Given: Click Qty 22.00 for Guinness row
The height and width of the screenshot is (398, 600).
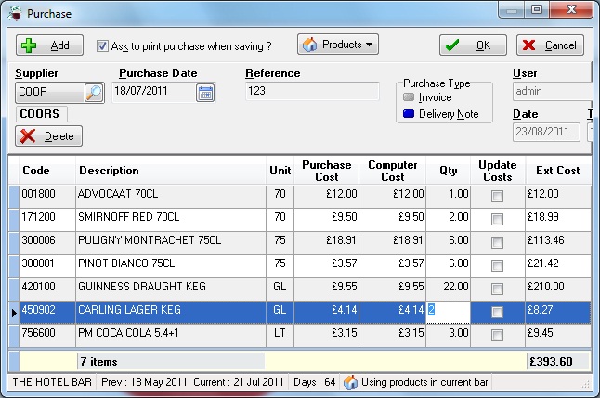Looking at the screenshot, I should [448, 289].
